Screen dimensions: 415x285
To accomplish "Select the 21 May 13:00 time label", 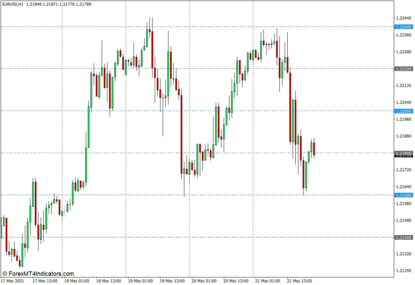I will [x=299, y=281].
